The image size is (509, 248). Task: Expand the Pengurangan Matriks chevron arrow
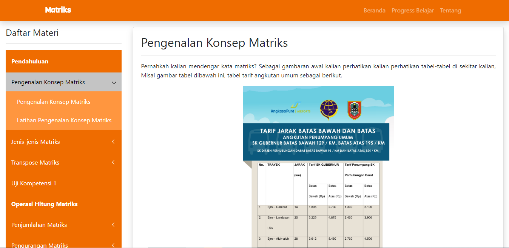point(113,245)
